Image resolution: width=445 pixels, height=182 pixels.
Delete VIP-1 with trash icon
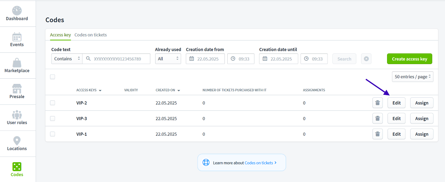coord(378,134)
